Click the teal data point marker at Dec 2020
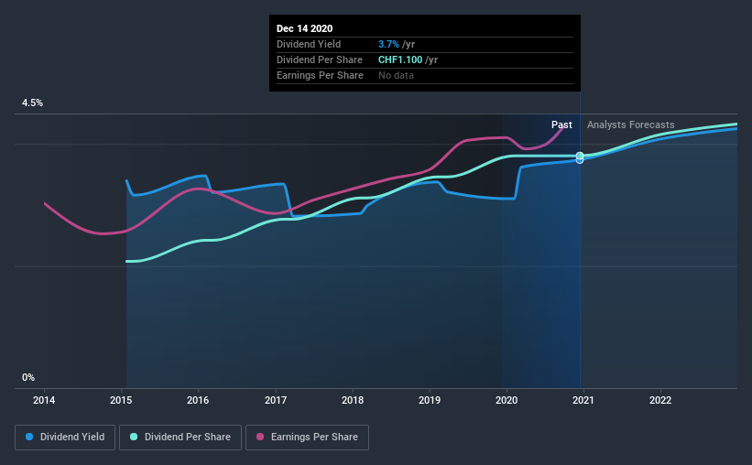Screen dimensions: 752x465 pos(580,156)
